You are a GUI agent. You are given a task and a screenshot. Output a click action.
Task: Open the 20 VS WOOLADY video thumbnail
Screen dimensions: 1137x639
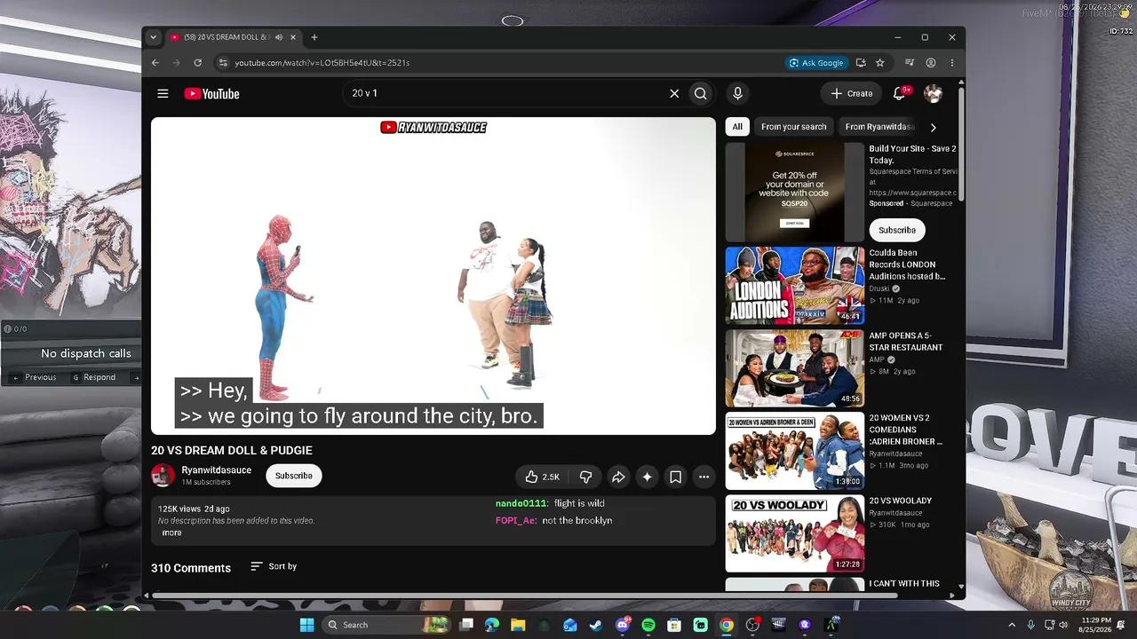tap(795, 534)
